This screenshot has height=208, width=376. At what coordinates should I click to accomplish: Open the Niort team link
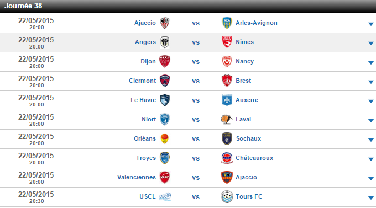pos(149,119)
